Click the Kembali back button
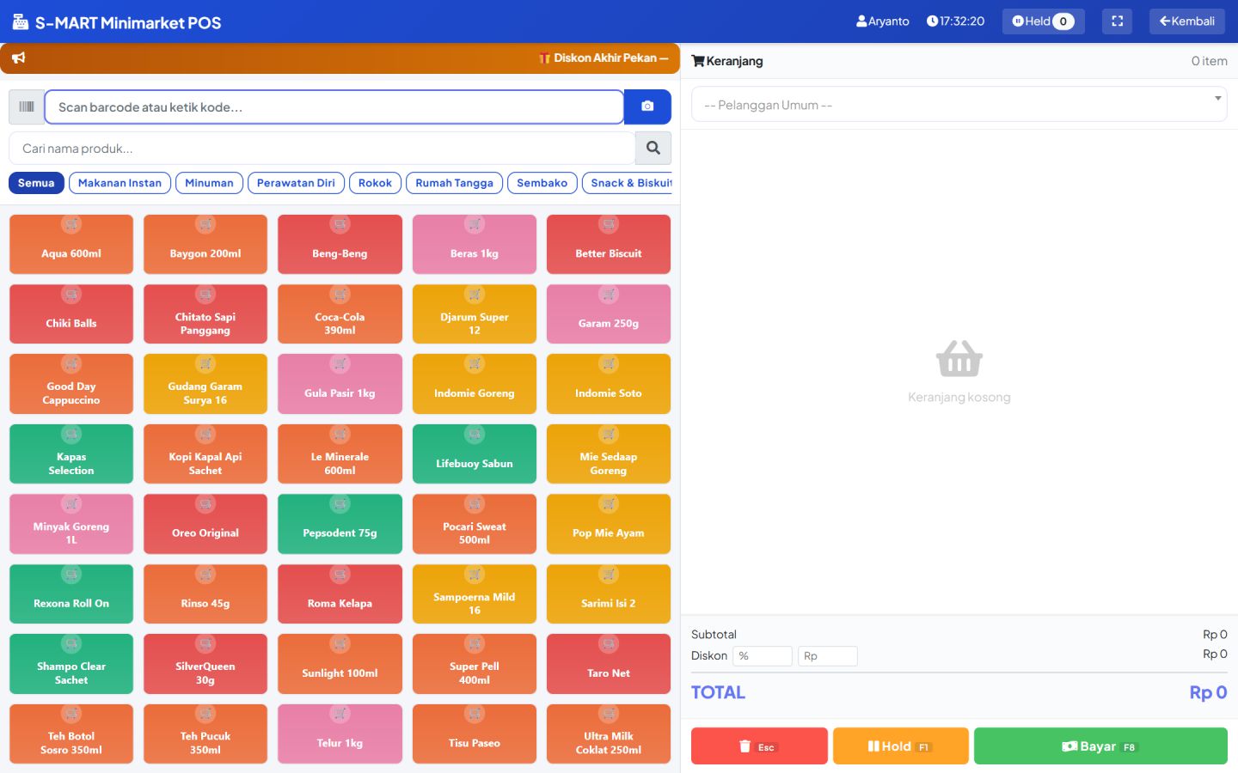The width and height of the screenshot is (1238, 773). click(1186, 21)
